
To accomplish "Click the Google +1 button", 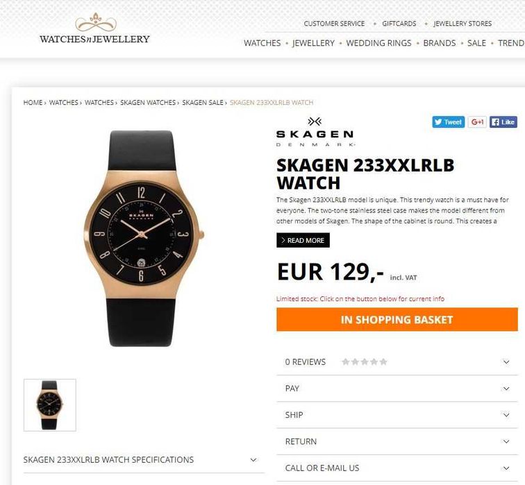I will point(477,122).
